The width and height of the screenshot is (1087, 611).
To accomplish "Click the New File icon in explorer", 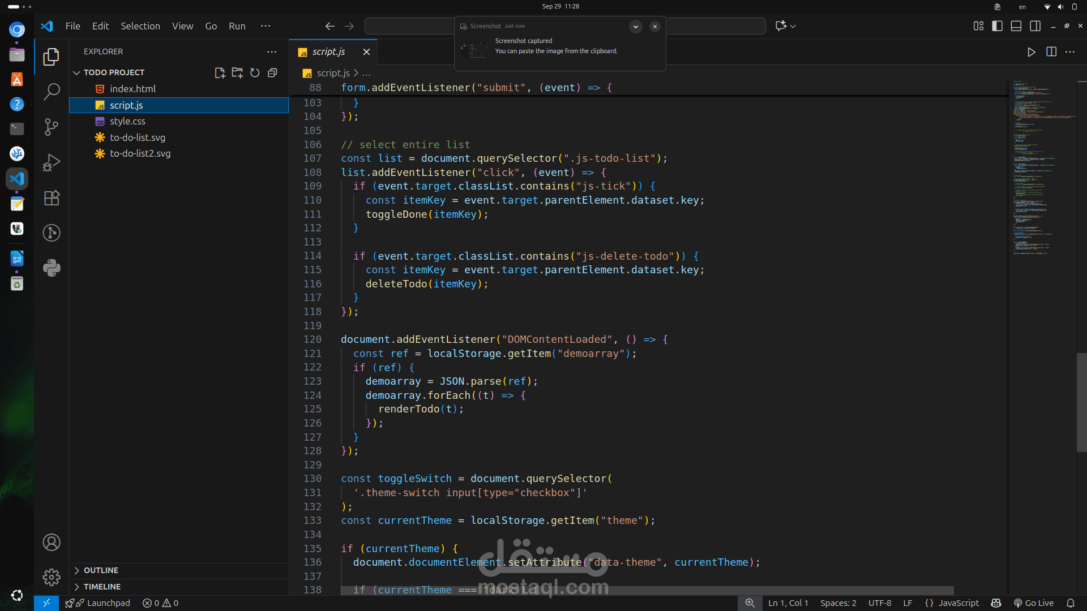I will (220, 73).
